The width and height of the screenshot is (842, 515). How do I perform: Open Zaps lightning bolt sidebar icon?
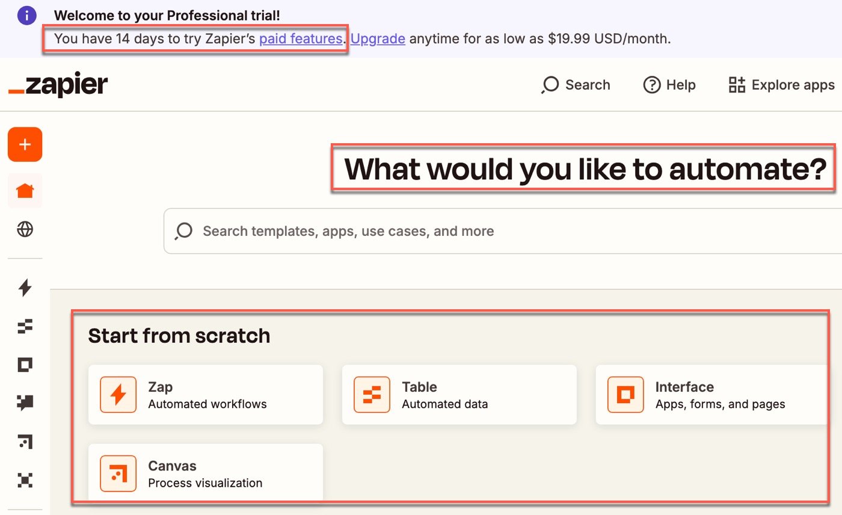[25, 288]
